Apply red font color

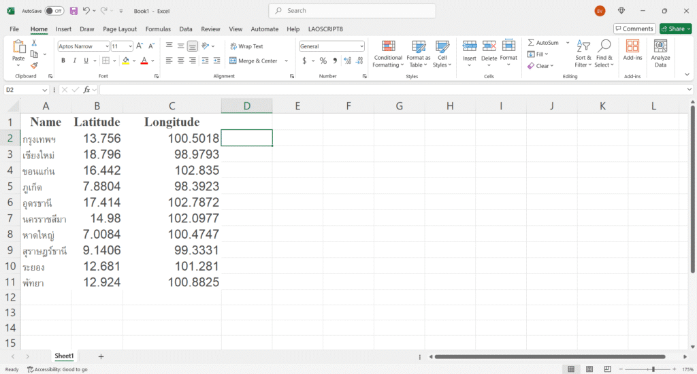coord(144,61)
